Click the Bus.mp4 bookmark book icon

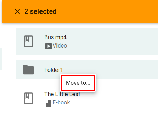tap(28, 41)
